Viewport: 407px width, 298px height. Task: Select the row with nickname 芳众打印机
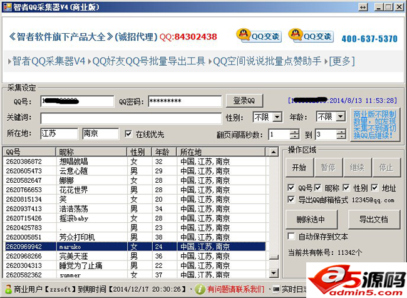(135, 237)
